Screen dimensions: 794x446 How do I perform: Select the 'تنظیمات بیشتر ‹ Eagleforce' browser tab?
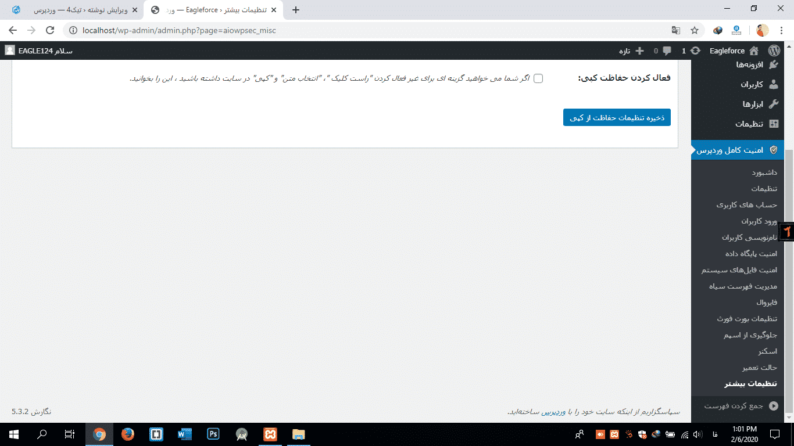pyautogui.click(x=214, y=10)
